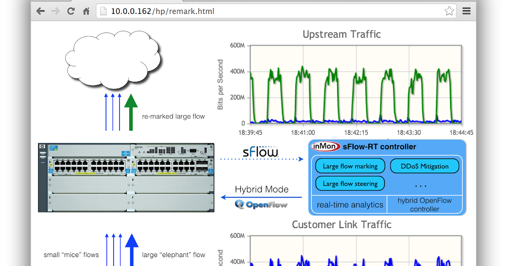
Task: Toggle the bookmark star in the address bar
Action: (449, 11)
